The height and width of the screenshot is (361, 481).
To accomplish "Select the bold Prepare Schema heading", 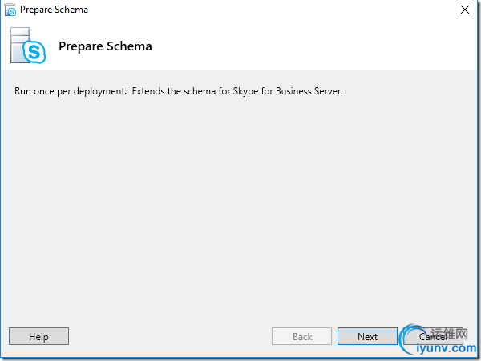I will tap(105, 46).
